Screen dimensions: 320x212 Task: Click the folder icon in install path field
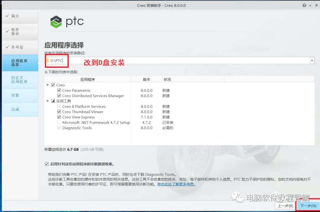[x=47, y=60]
